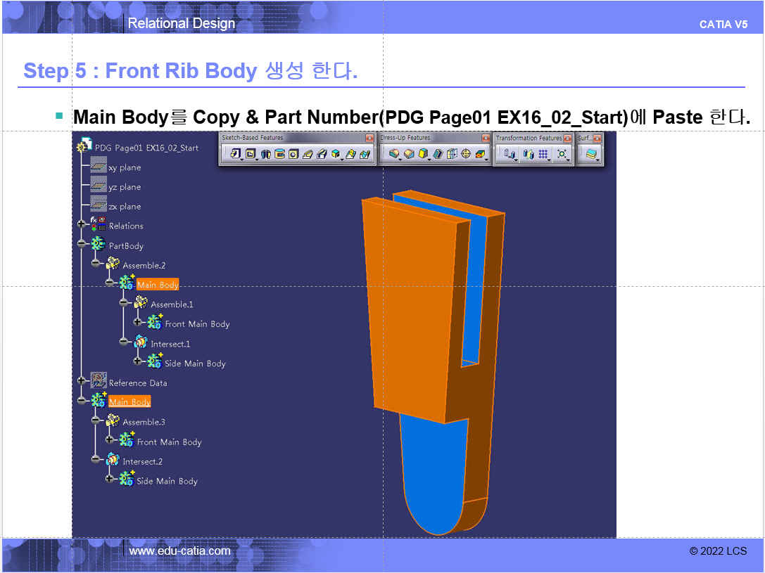Select the Pocket tool icon

tap(251, 154)
